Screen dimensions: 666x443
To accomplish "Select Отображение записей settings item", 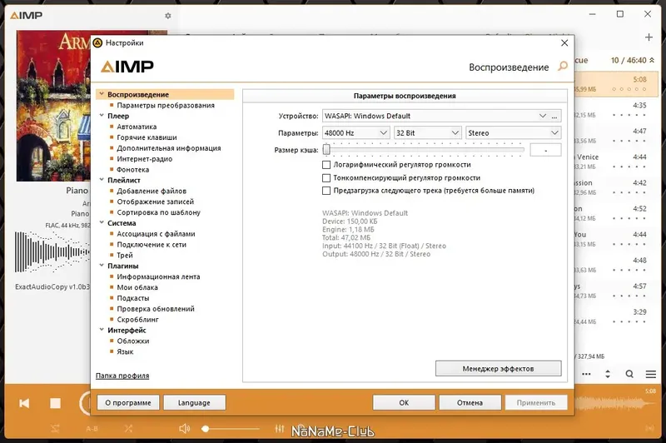I will (156, 202).
